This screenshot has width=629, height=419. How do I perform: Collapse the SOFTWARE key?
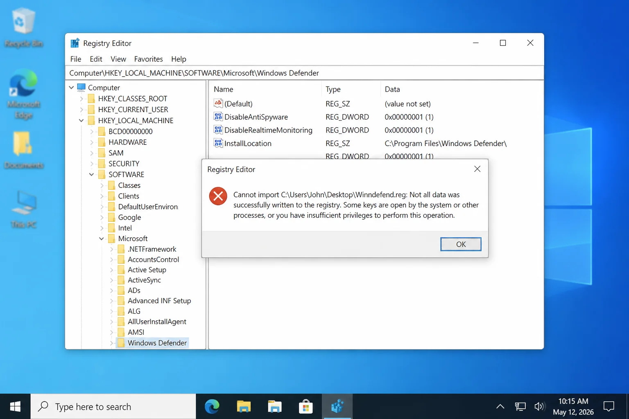92,174
